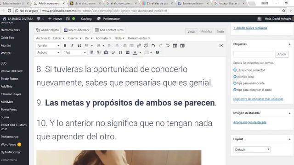Open Herramientas editor menu
Viewport: 294px width, 165px height.
coord(139,38)
